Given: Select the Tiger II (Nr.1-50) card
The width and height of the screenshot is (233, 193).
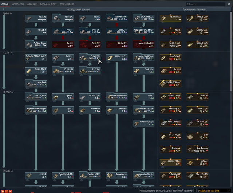Looking at the screenshot, I should [x=63, y=175].
